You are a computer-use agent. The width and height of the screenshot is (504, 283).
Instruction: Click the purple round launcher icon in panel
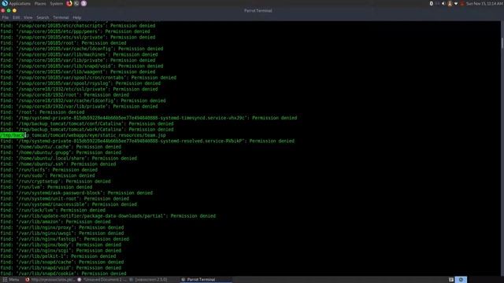83,3
